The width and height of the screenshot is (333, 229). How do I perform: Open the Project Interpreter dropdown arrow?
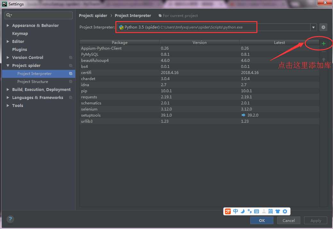tap(313, 27)
